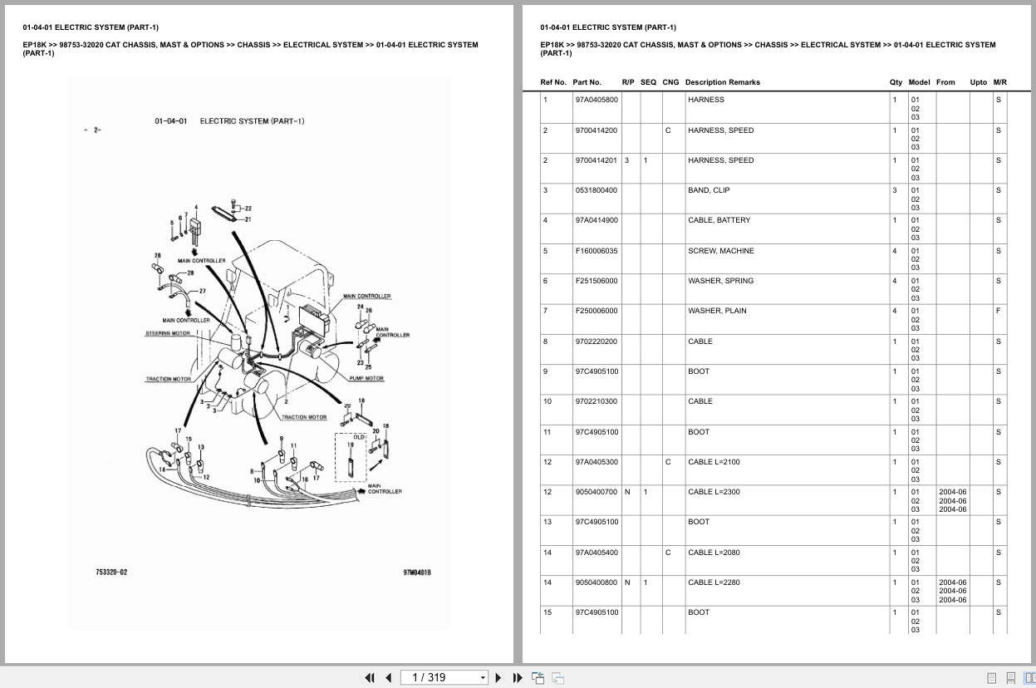Navigate to the previous page
1036x688 pixels.
click(x=388, y=677)
